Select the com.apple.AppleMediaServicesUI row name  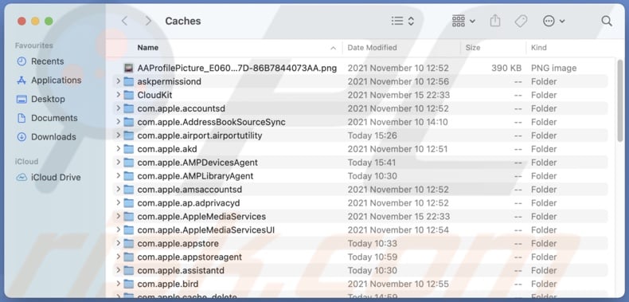tap(205, 230)
